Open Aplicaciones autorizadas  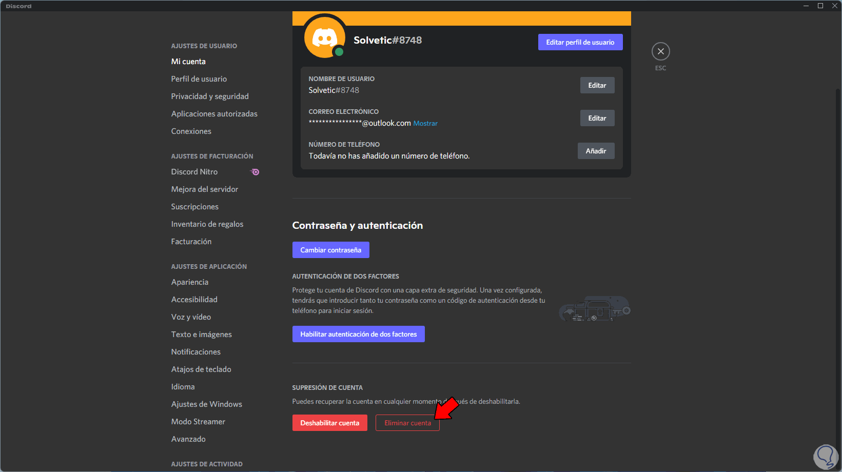pos(214,114)
